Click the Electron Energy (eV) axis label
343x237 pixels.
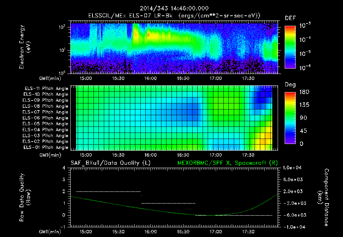[25, 47]
